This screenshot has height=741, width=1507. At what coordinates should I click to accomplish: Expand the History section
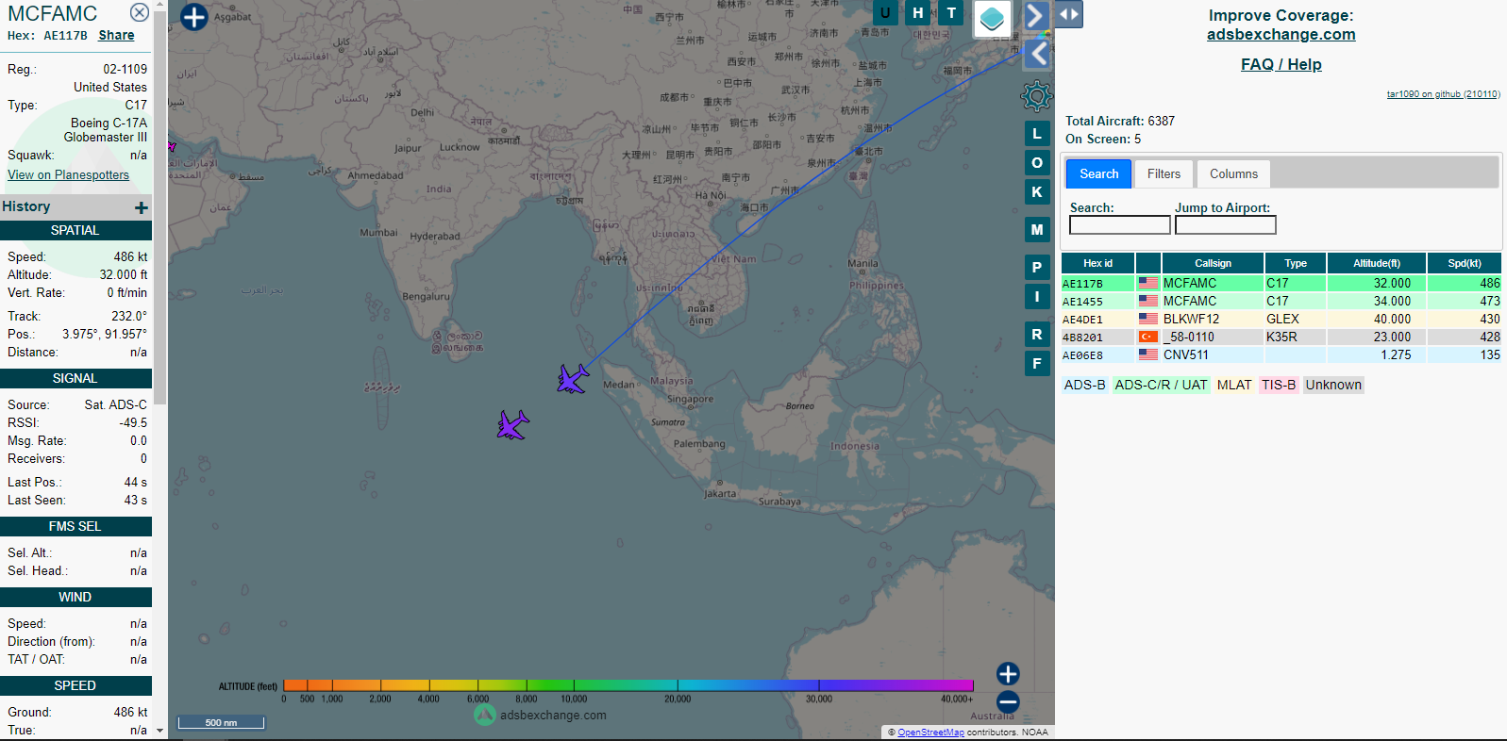(141, 207)
